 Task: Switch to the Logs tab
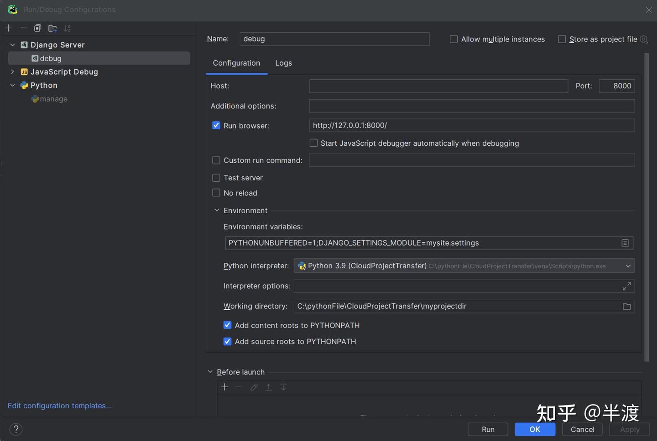tap(283, 63)
